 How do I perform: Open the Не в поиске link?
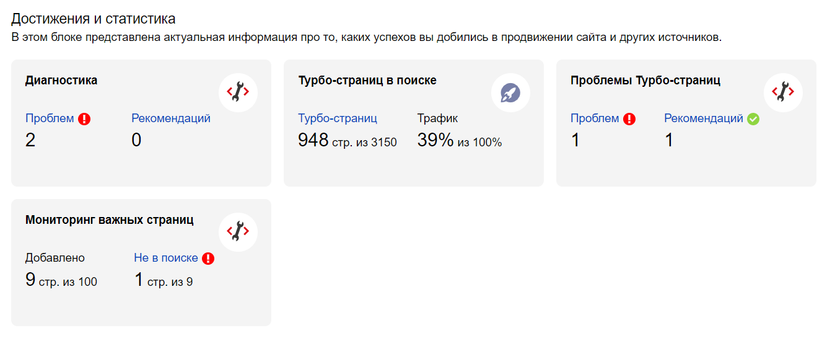(x=166, y=258)
